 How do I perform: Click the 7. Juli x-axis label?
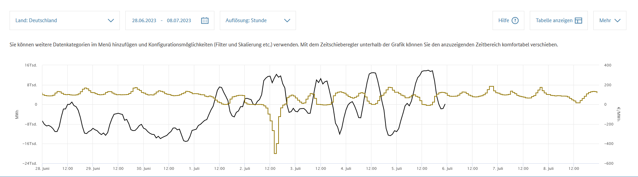pyautogui.click(x=498, y=168)
